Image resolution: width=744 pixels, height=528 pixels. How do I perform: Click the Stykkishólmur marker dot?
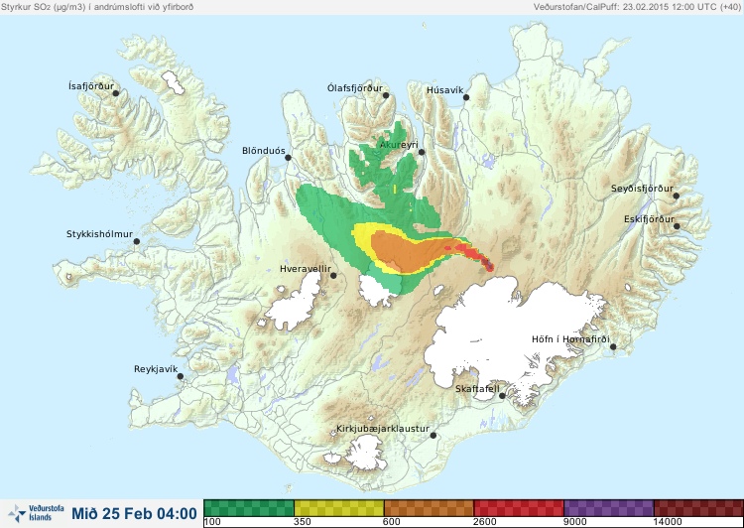(x=137, y=241)
